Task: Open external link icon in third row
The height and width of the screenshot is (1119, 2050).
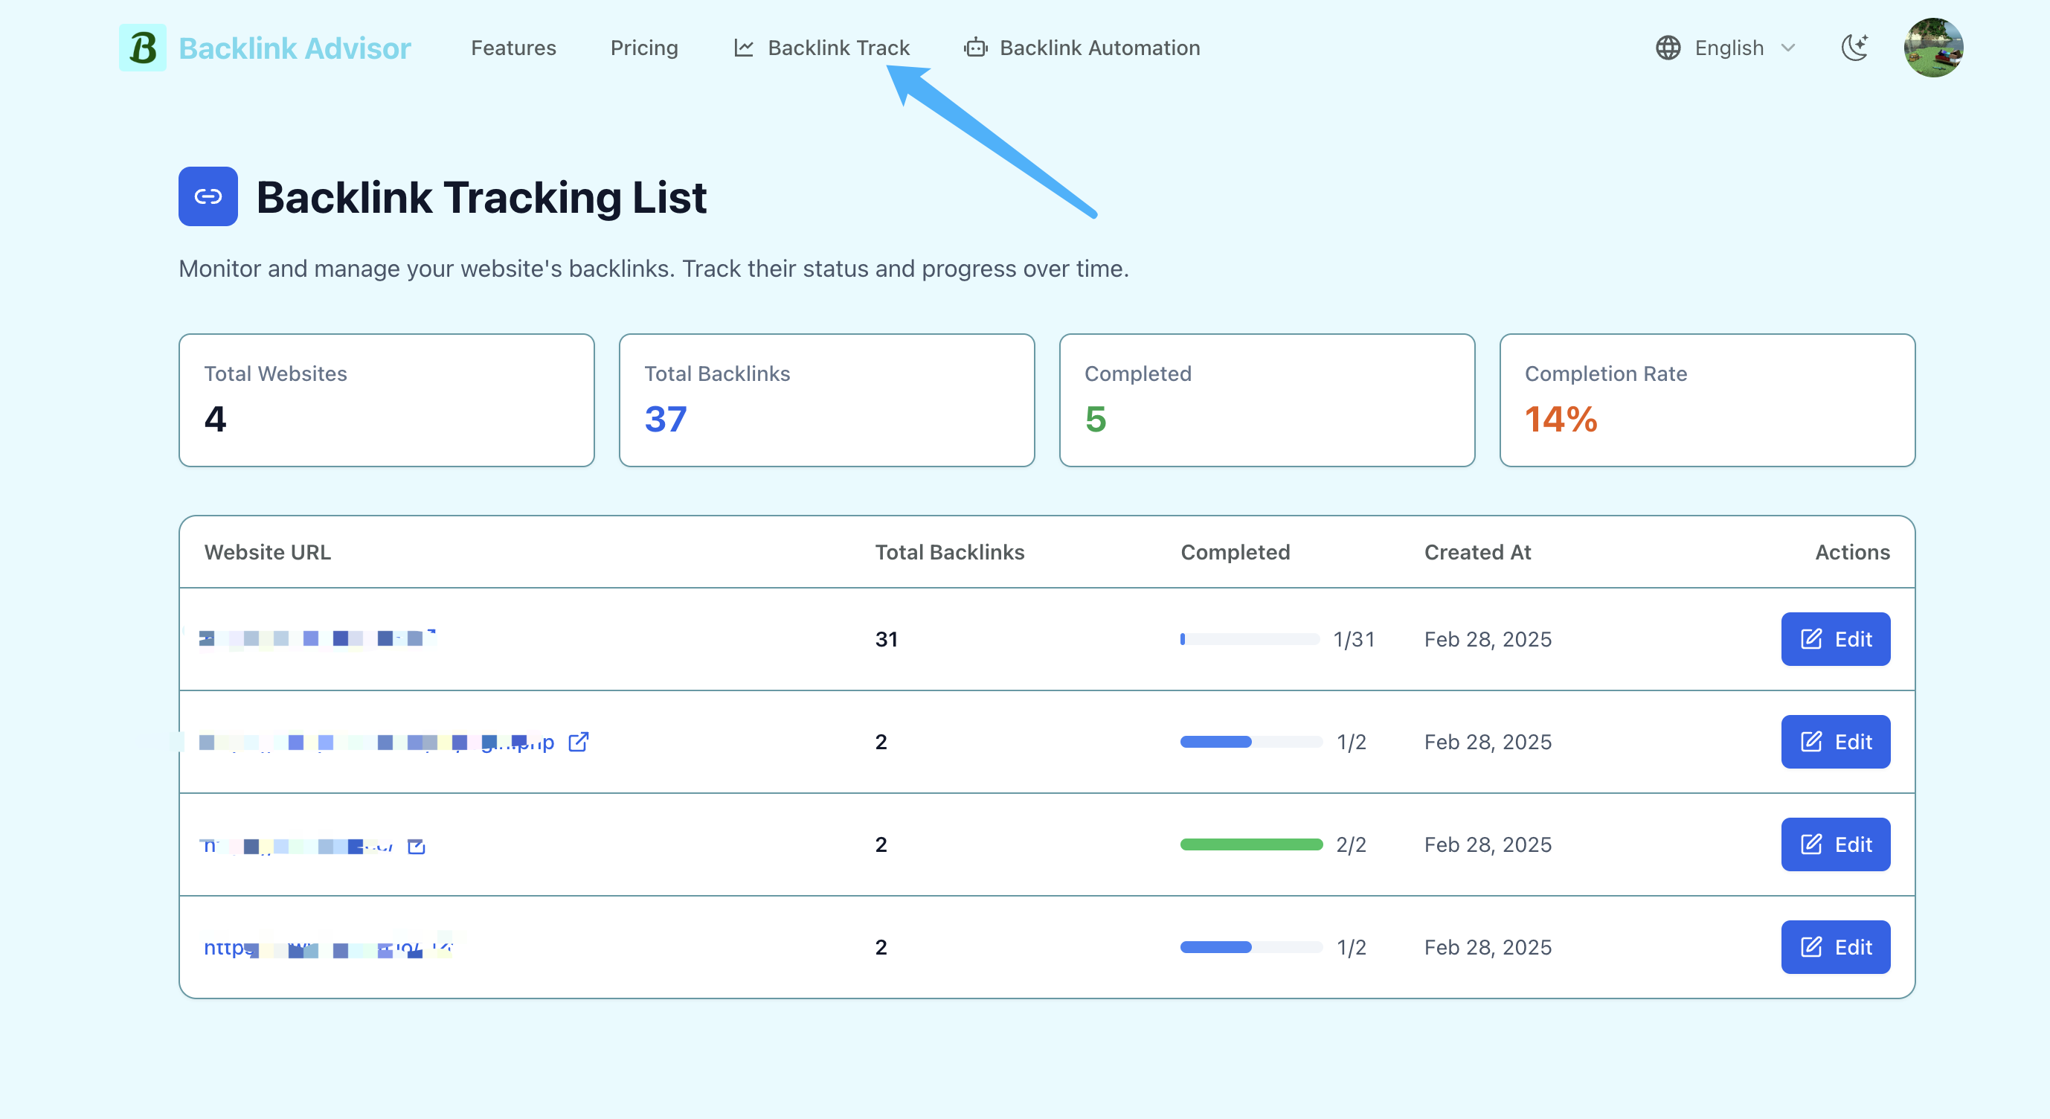Action: pos(417,846)
